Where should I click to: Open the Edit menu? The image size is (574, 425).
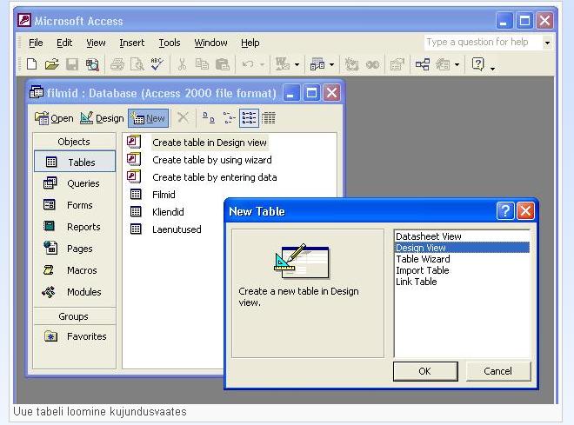click(64, 43)
